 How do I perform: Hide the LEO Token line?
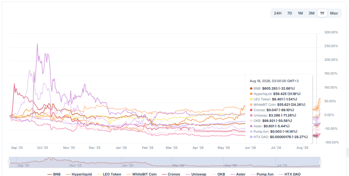click(109, 174)
